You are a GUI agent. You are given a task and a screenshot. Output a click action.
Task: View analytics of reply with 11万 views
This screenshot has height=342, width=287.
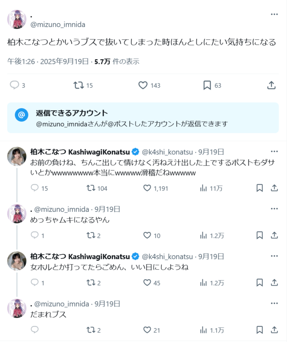coord(203,188)
